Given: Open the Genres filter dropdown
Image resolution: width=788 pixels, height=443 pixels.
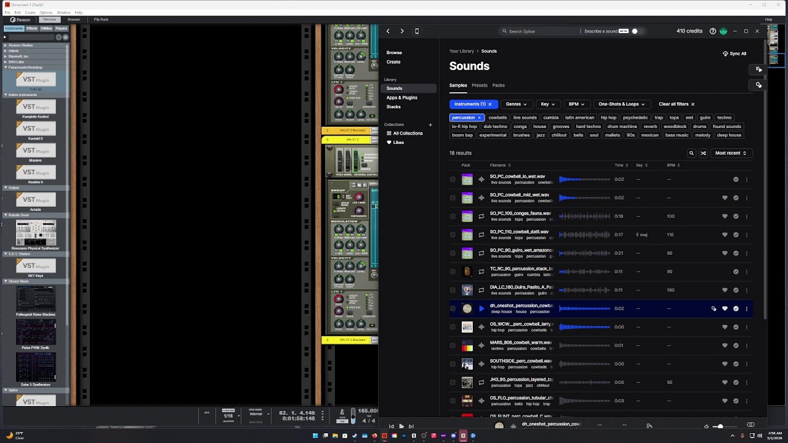Looking at the screenshot, I should (516, 104).
